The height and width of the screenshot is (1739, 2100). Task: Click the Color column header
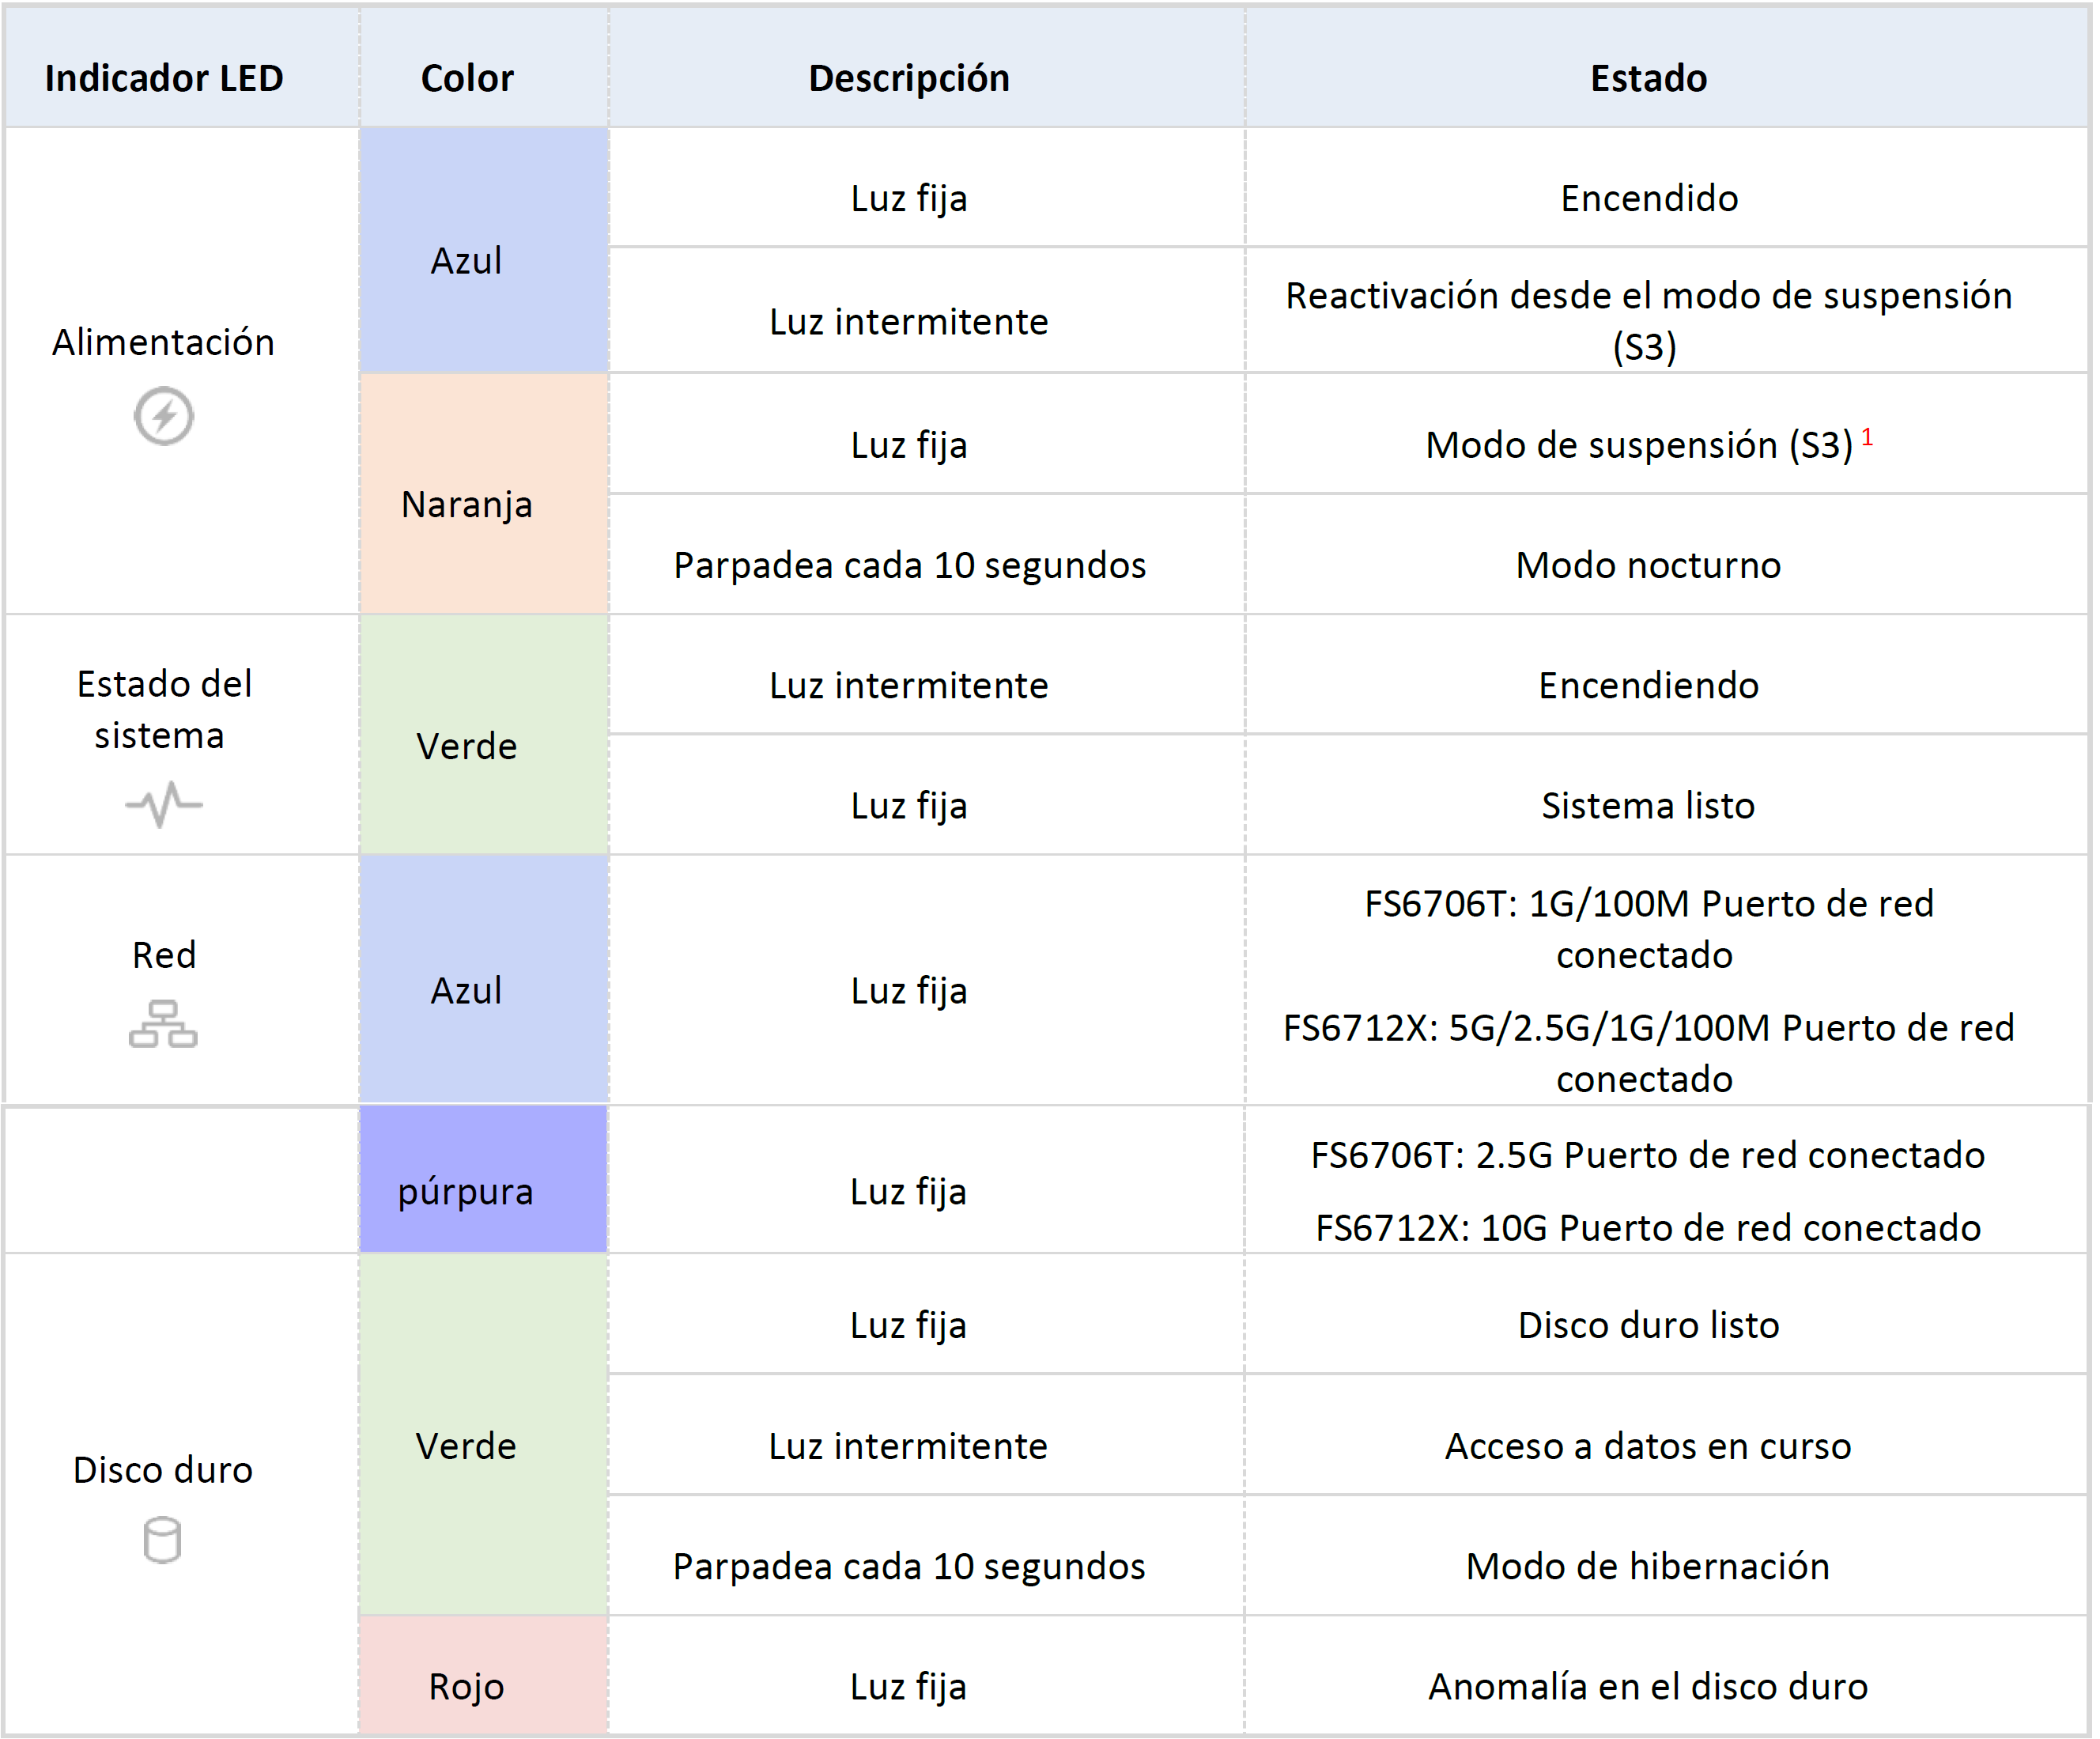pos(467,78)
